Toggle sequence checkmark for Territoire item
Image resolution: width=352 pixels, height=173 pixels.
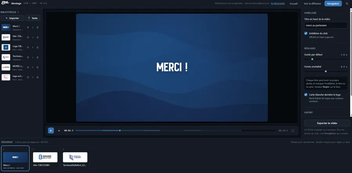pos(33,57)
